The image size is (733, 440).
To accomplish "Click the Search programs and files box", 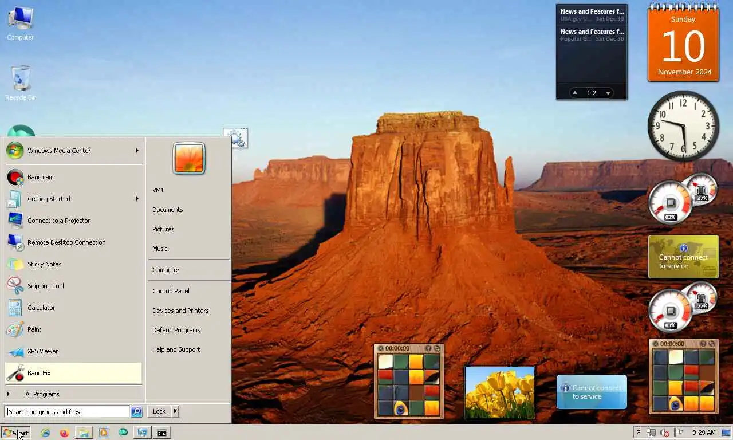I will 68,411.
